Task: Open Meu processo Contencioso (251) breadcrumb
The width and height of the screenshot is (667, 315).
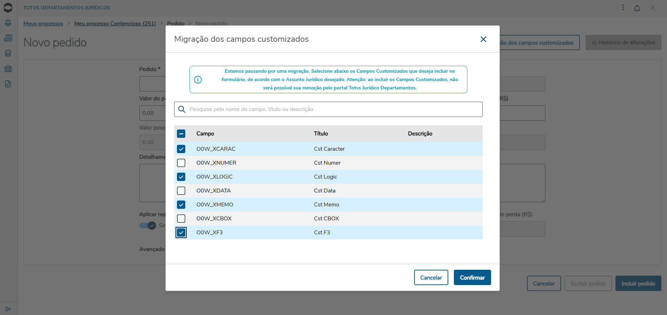Action: coord(115,24)
